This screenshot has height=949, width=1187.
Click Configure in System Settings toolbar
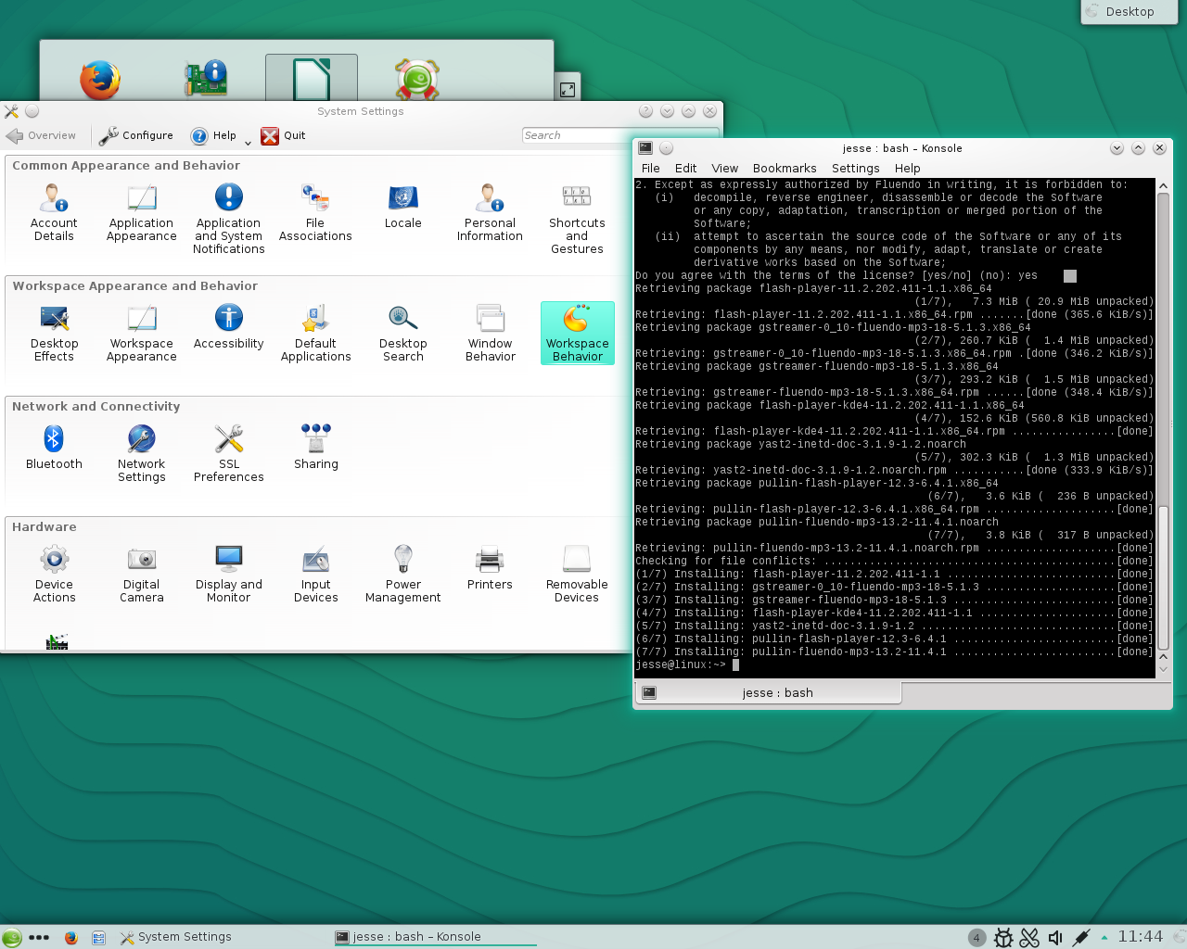(136, 135)
